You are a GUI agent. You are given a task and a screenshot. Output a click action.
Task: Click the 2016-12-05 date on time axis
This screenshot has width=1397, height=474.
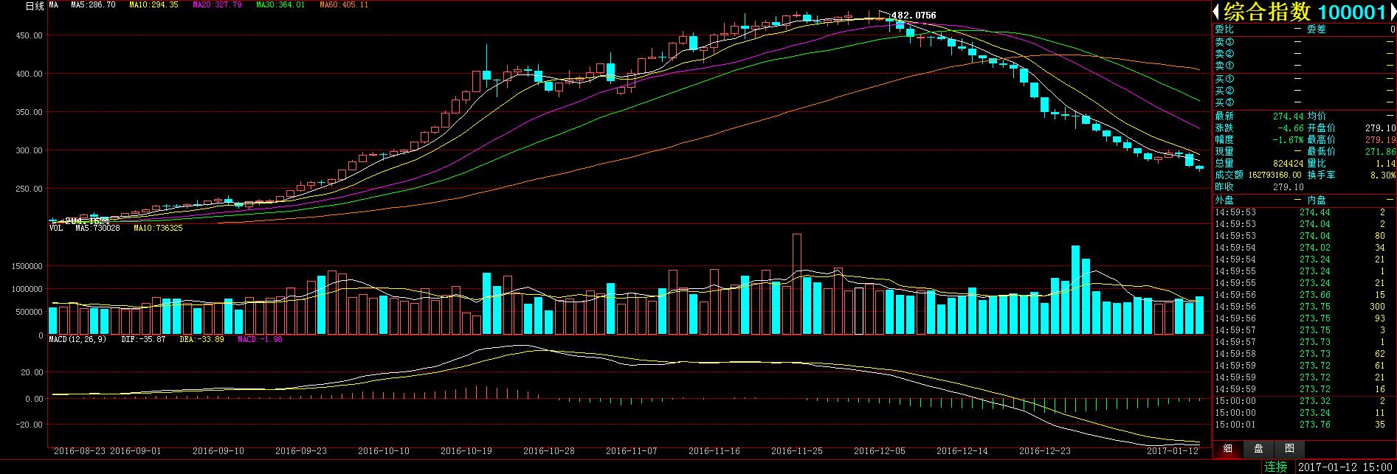coord(879,450)
